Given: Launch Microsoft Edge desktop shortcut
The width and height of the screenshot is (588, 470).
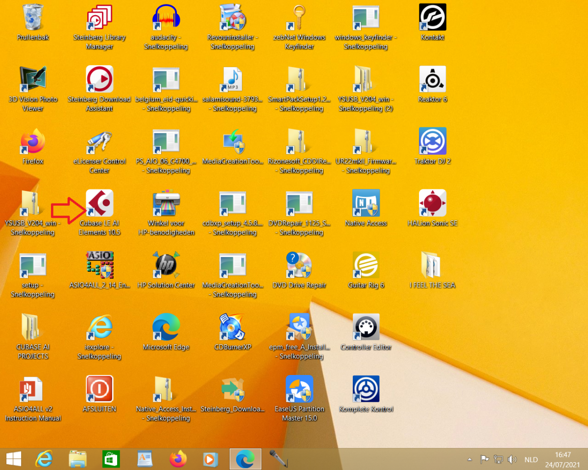Looking at the screenshot, I should click(x=166, y=327).
